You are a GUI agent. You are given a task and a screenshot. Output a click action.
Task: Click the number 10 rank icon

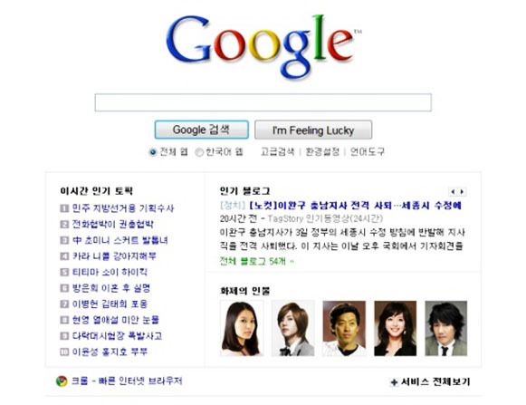64,352
